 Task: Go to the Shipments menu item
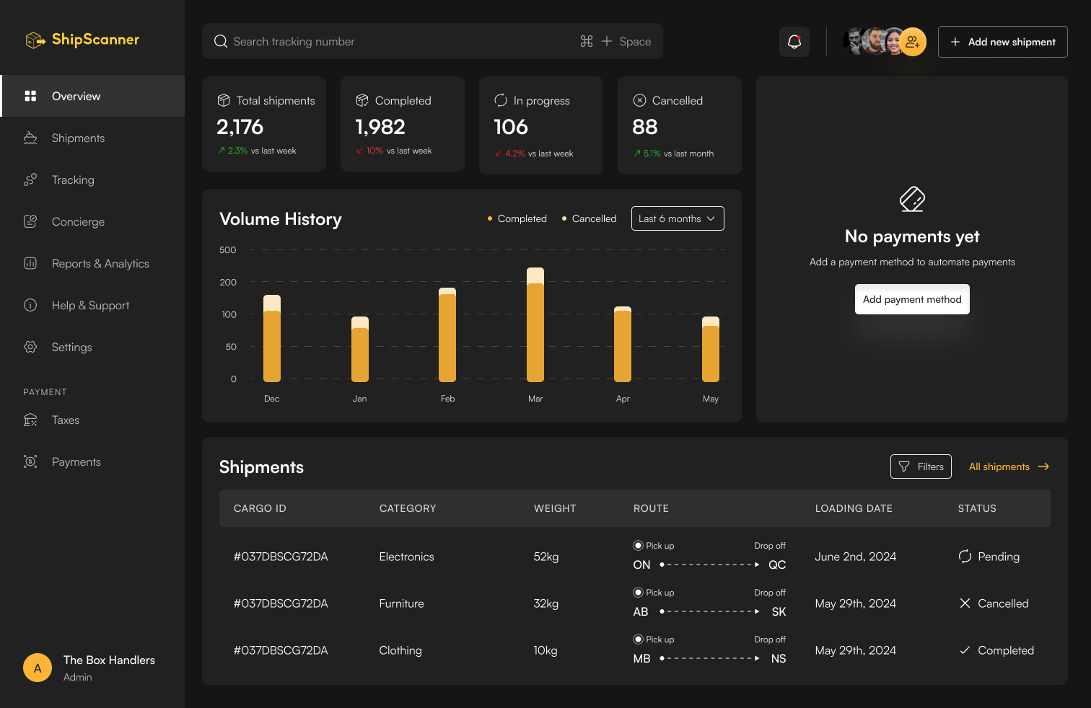coord(78,138)
